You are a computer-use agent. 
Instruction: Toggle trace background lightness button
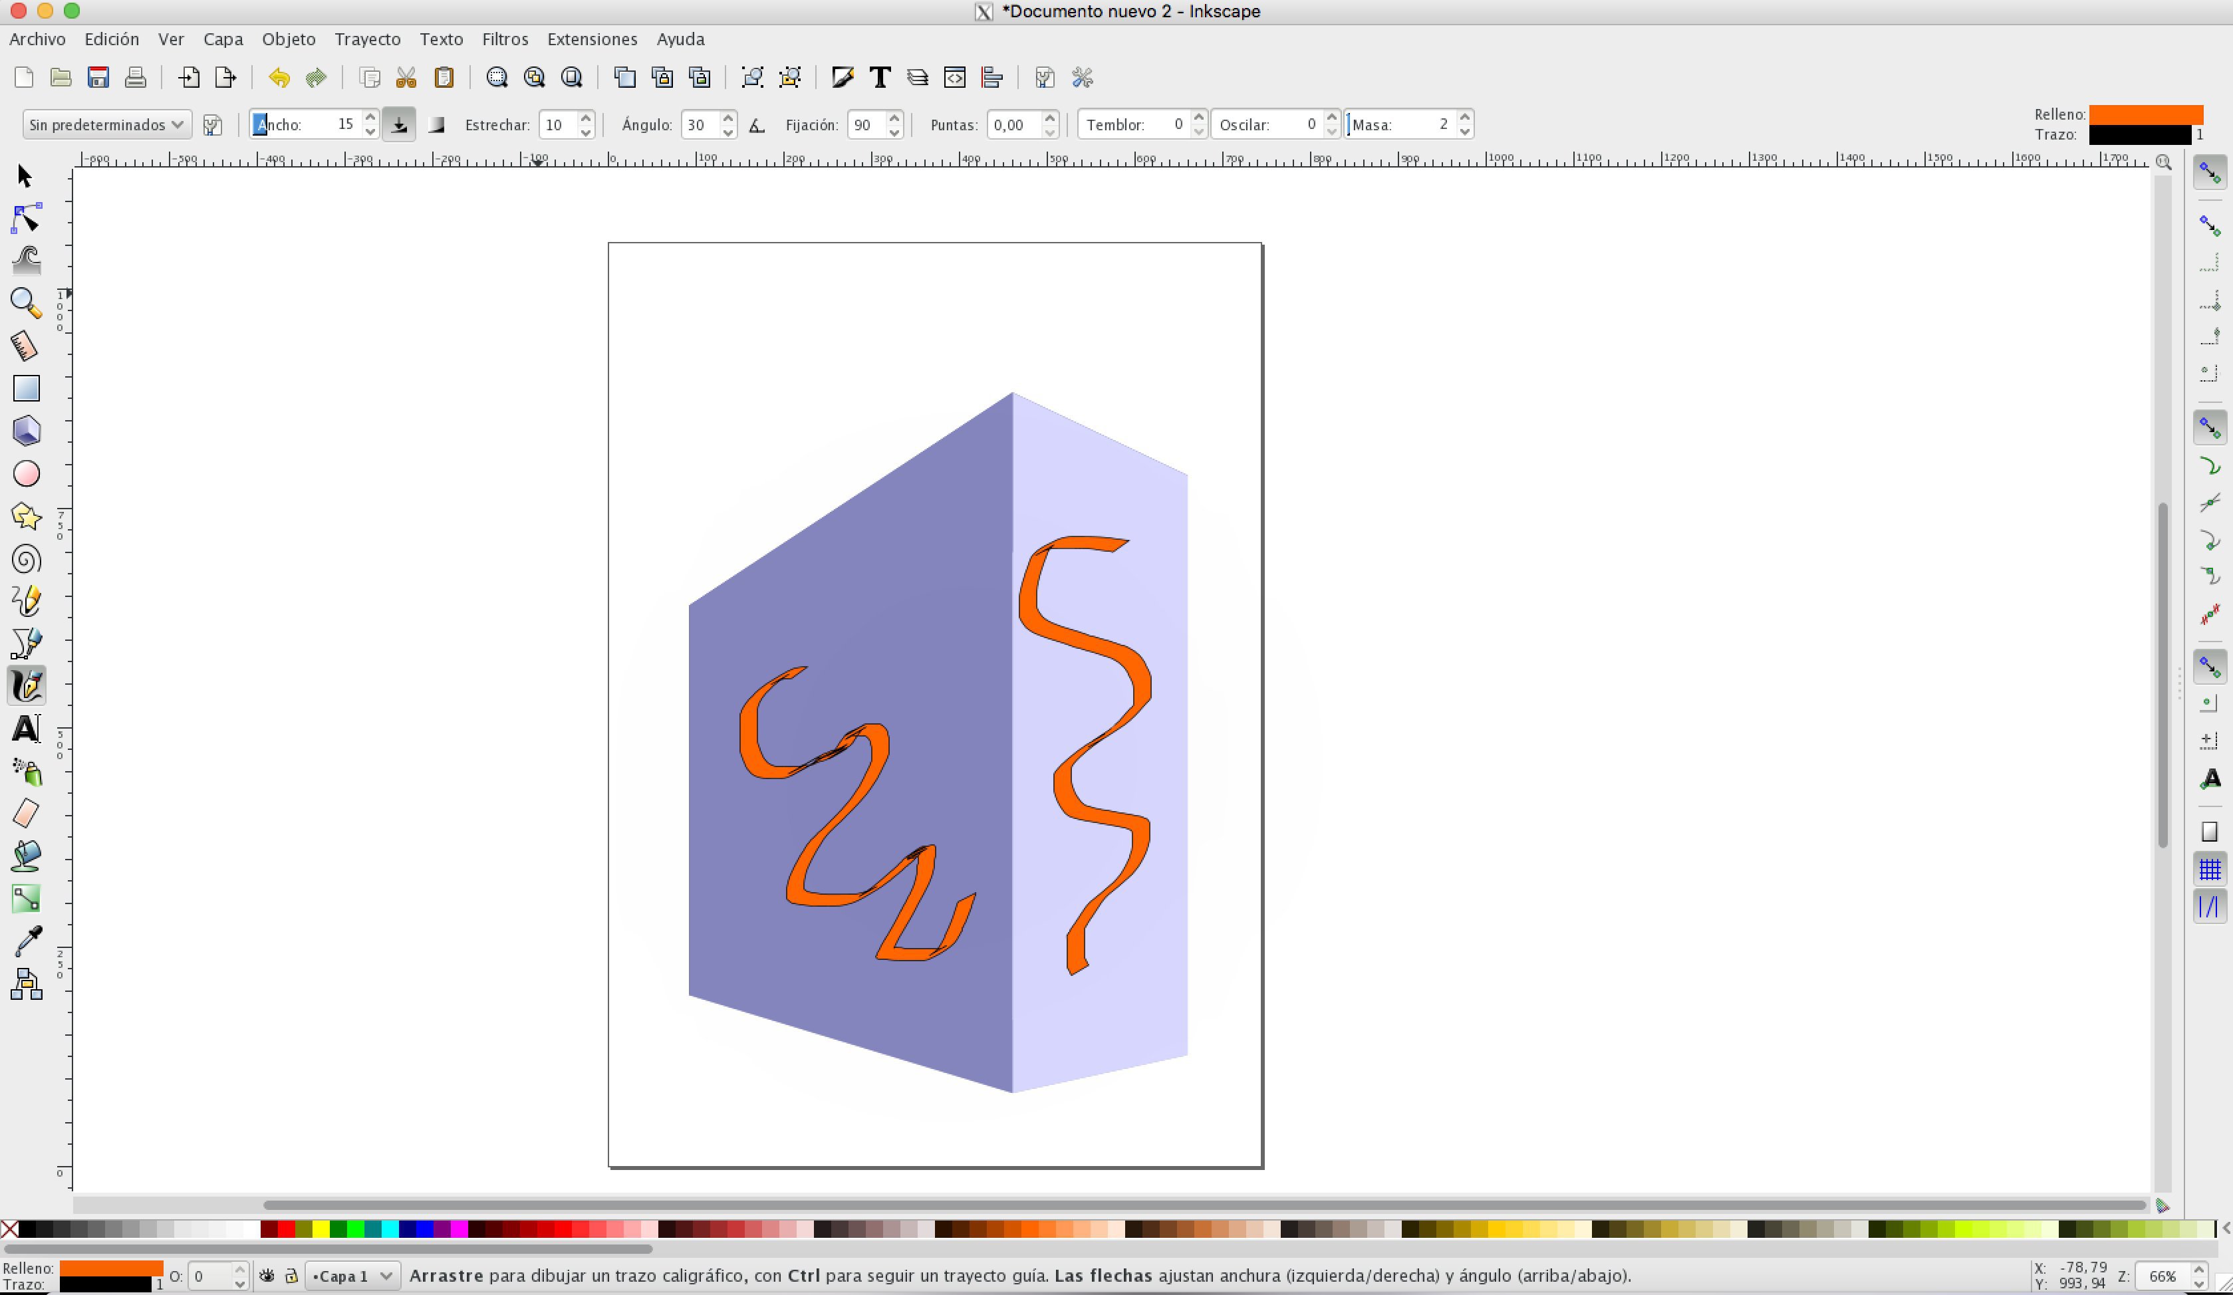pos(436,125)
